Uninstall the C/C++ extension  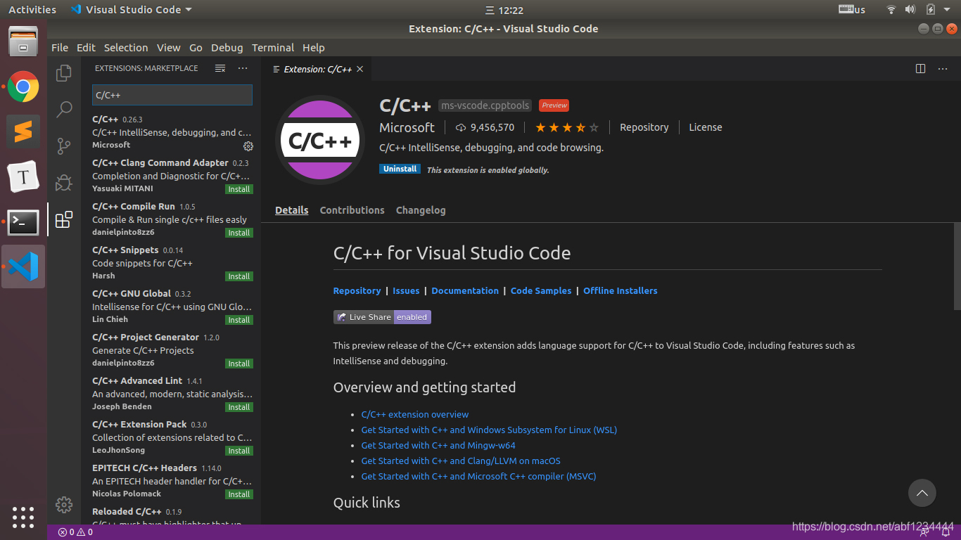point(400,169)
